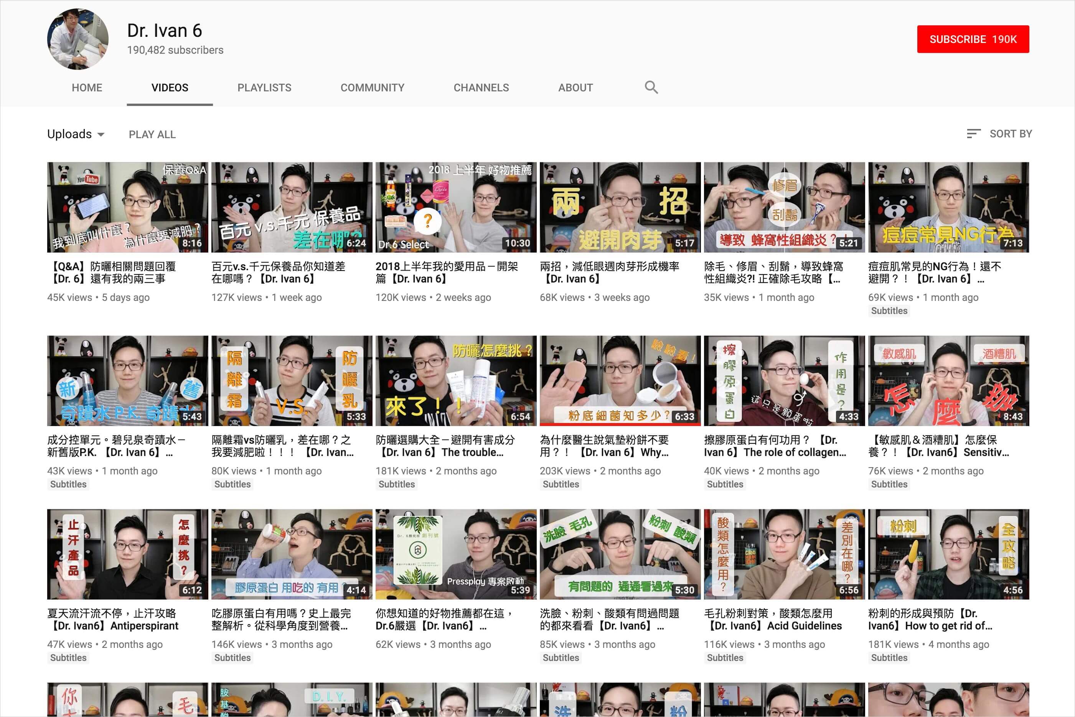Open the 5:17 兩招避開肉芽 thumbnail
This screenshot has width=1075, height=717.
click(x=620, y=207)
